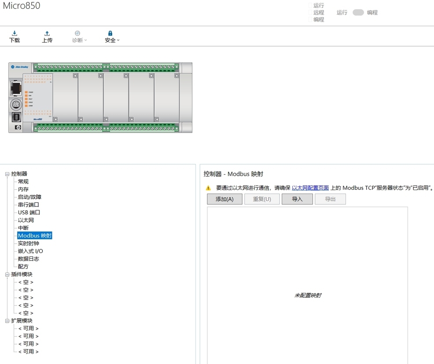434x364 pixels.
Task: Click the 添加(A) button
Action: (x=225, y=199)
